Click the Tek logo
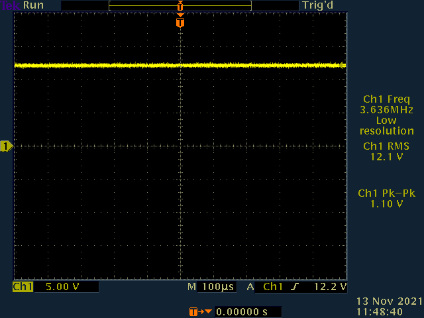This screenshot has width=424, height=318. tap(11, 5)
